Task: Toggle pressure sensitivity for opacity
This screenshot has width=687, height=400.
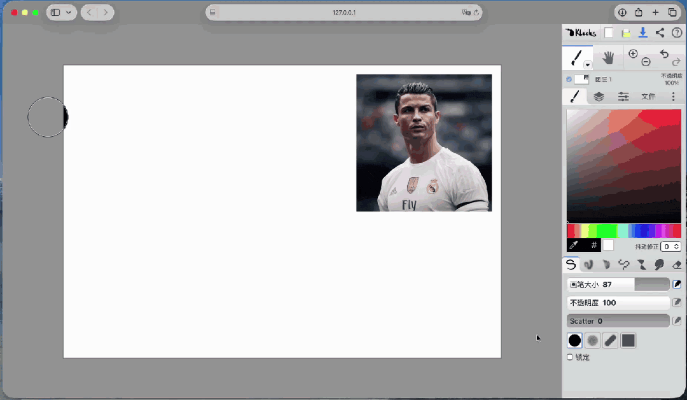Action: coord(677,303)
